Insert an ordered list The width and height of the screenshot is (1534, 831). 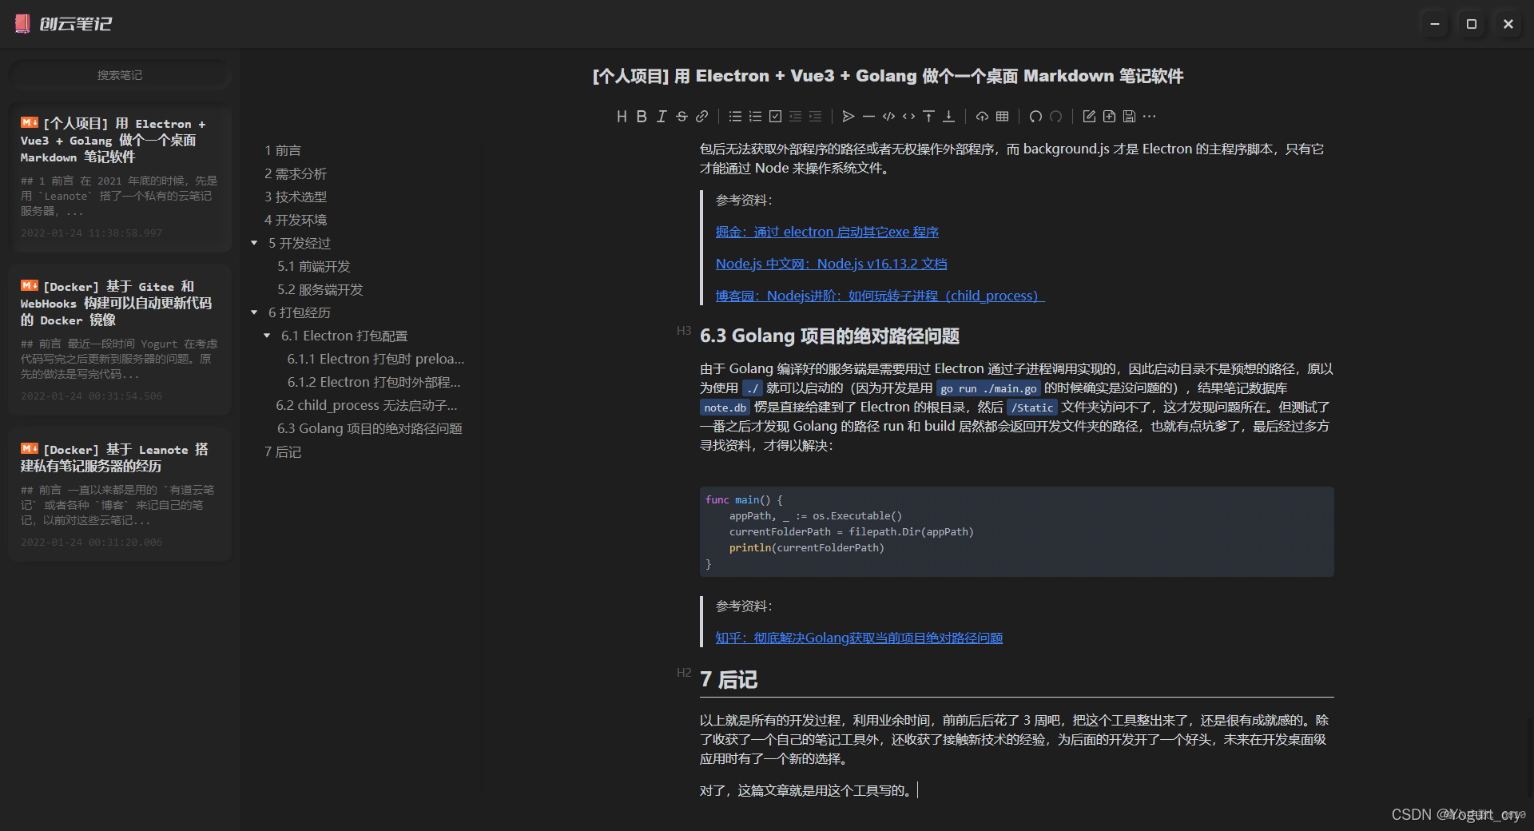pyautogui.click(x=754, y=116)
